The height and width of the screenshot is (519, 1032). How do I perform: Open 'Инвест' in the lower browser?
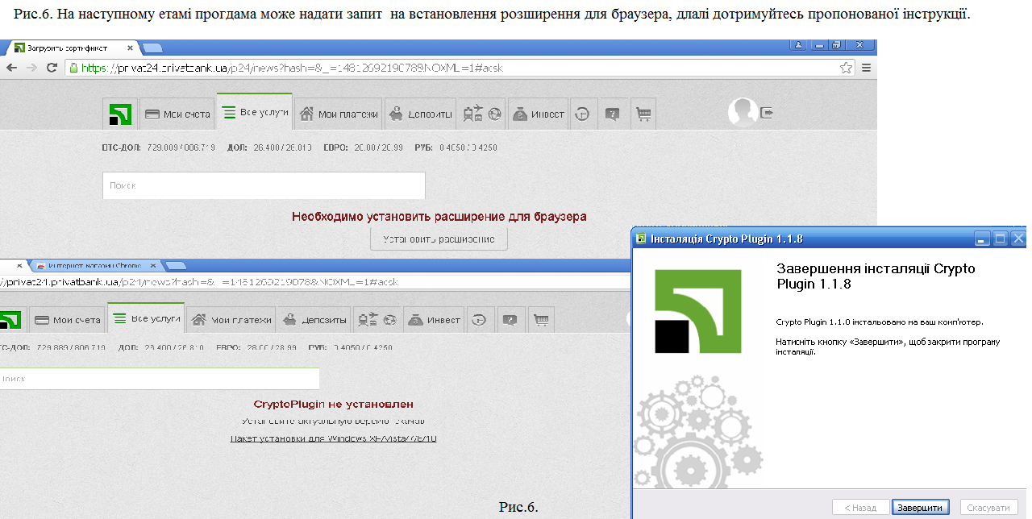coord(434,320)
